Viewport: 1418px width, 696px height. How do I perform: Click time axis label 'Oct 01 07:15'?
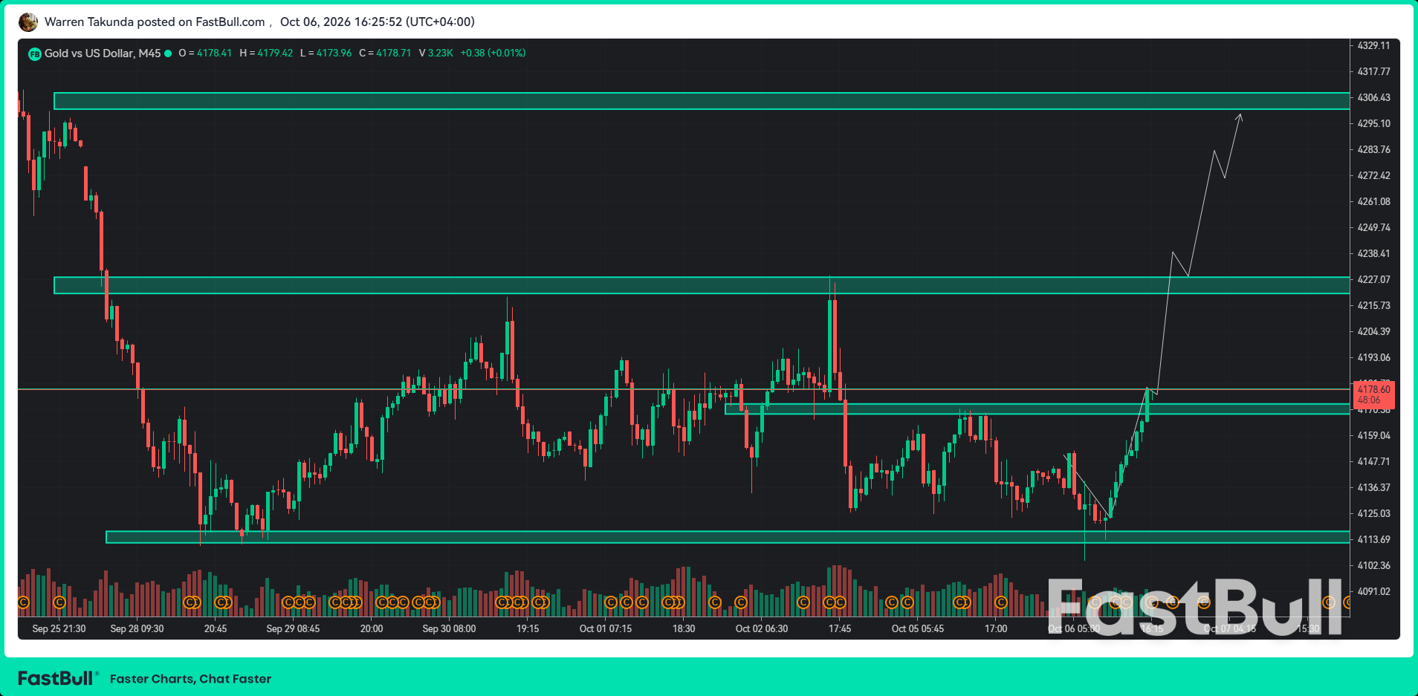(606, 629)
